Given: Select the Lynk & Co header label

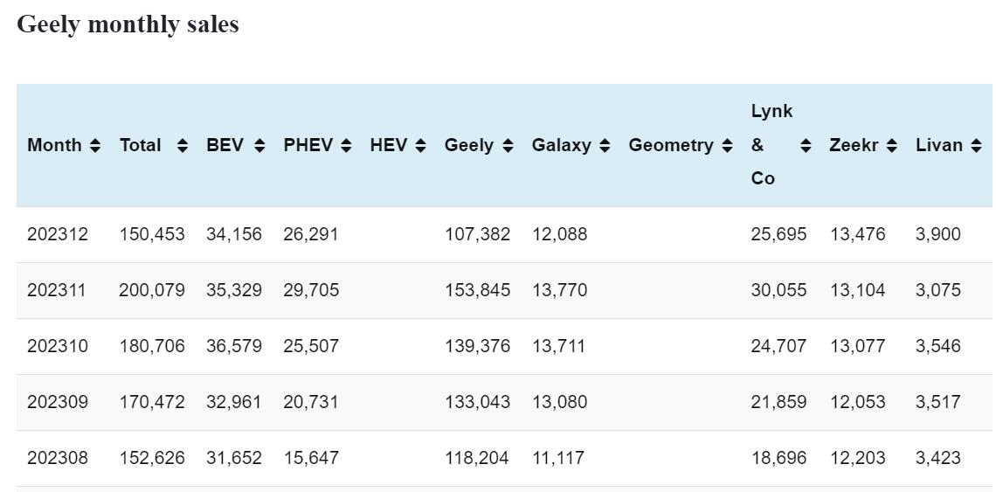Looking at the screenshot, I should 771,145.
